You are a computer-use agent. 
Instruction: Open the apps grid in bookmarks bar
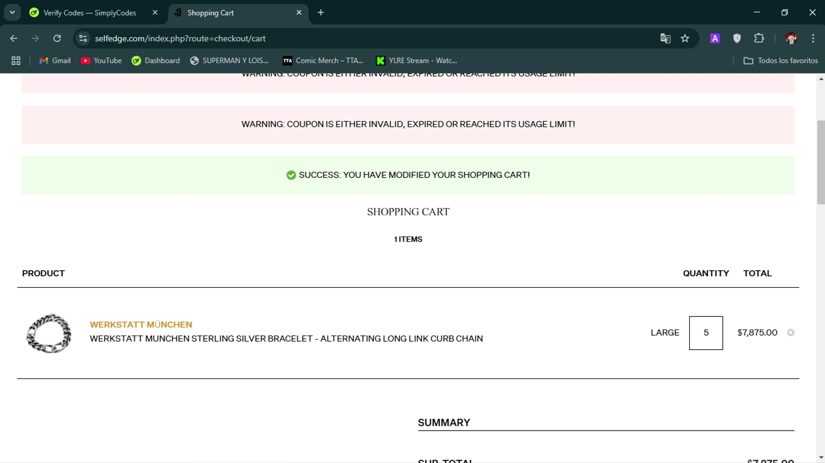pos(16,60)
